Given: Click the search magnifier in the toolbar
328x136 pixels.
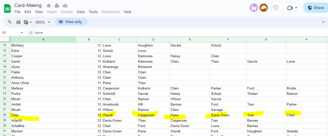Looking at the screenshot, I should (10, 22).
